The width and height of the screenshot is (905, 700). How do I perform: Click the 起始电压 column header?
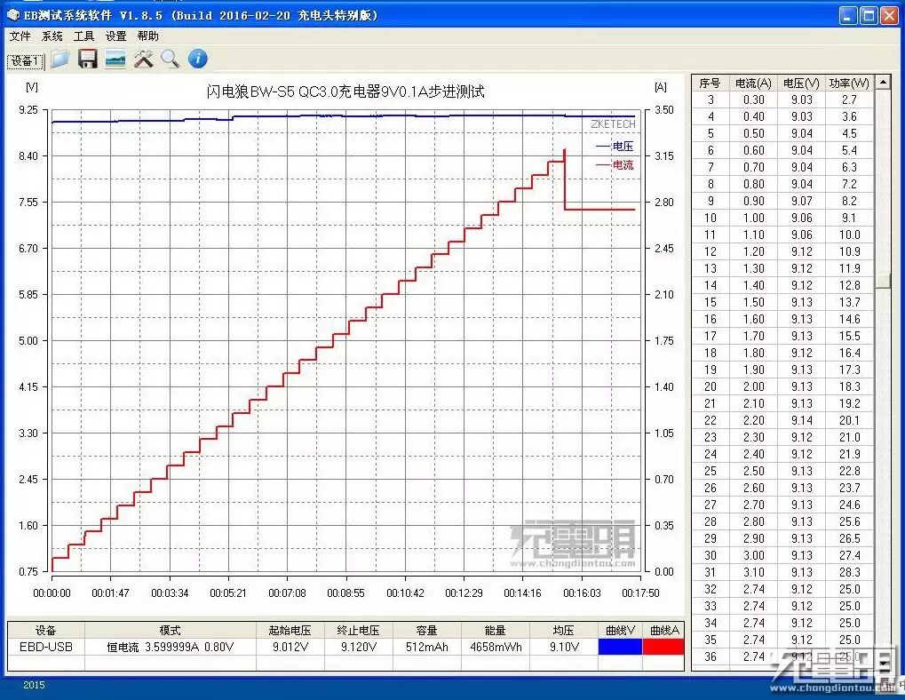coord(290,630)
